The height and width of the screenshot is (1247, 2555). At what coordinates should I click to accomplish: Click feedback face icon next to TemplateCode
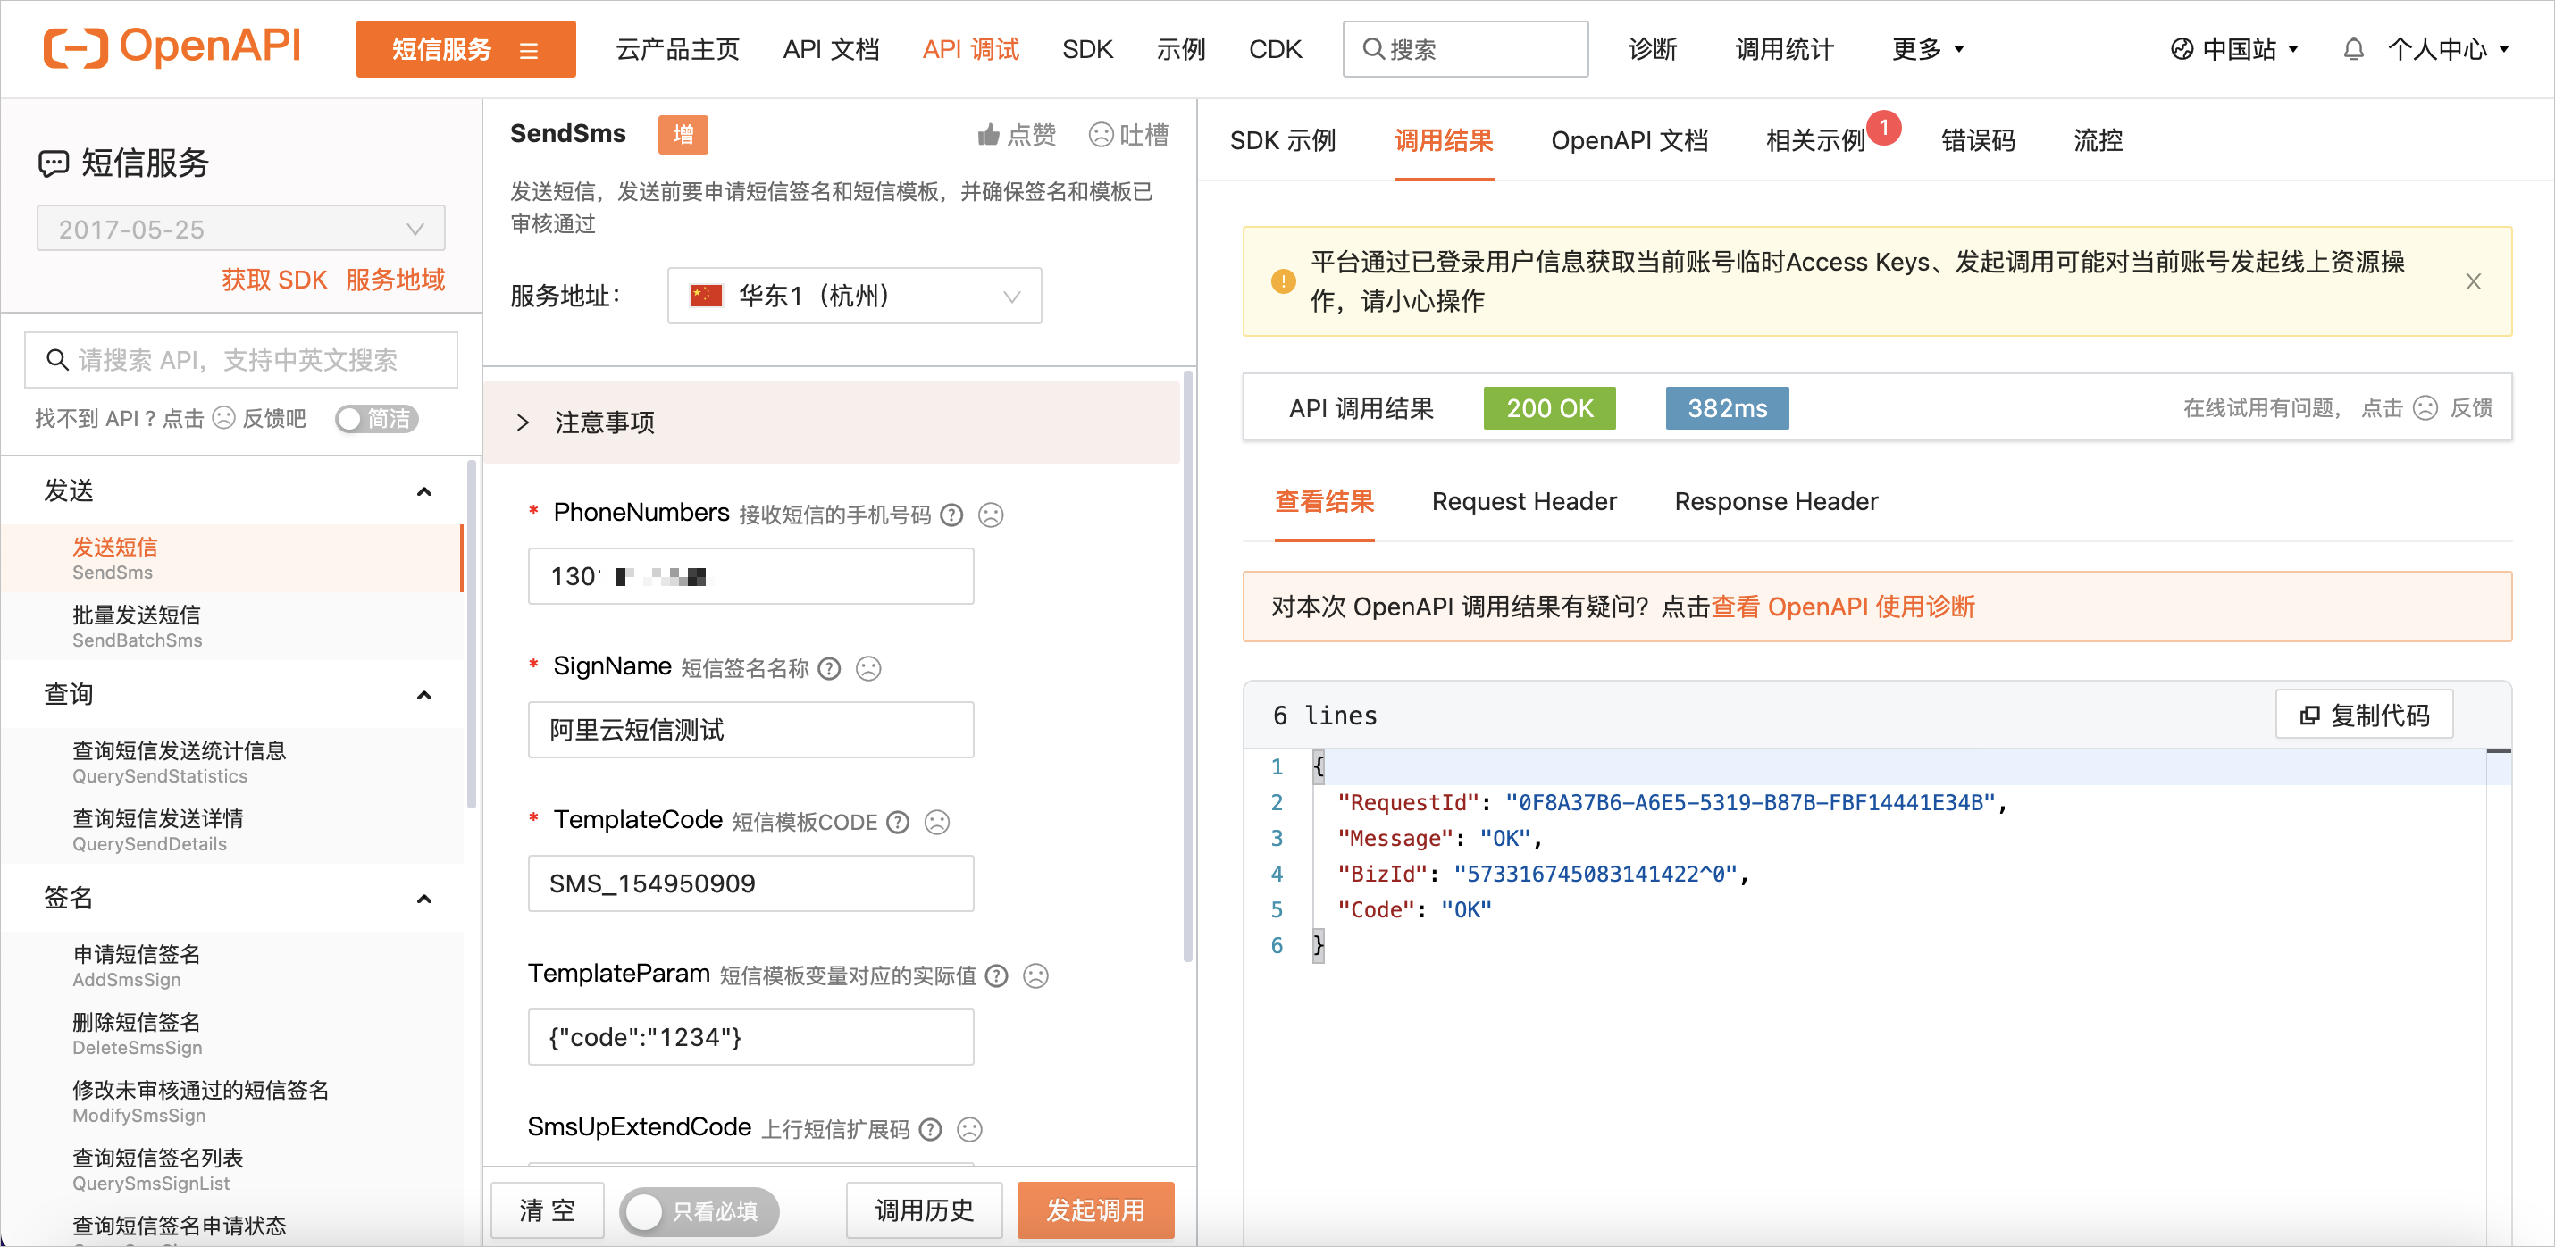[x=937, y=823]
